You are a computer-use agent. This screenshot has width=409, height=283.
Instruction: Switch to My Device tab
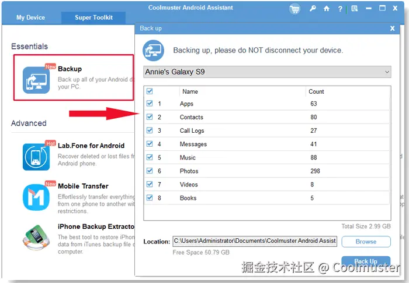(x=30, y=17)
